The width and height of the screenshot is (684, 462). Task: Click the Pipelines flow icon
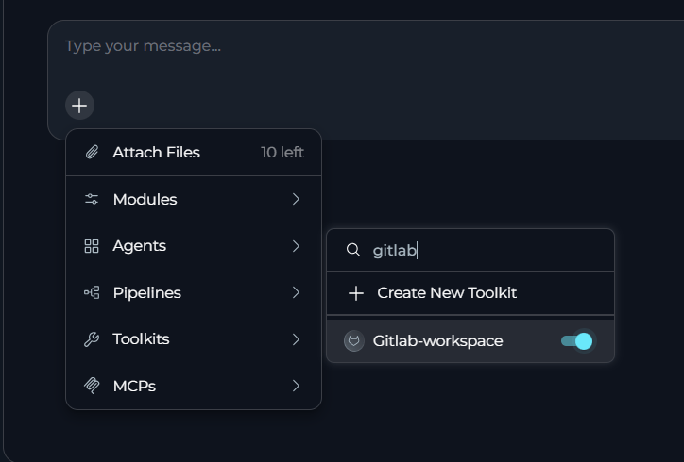coord(92,292)
